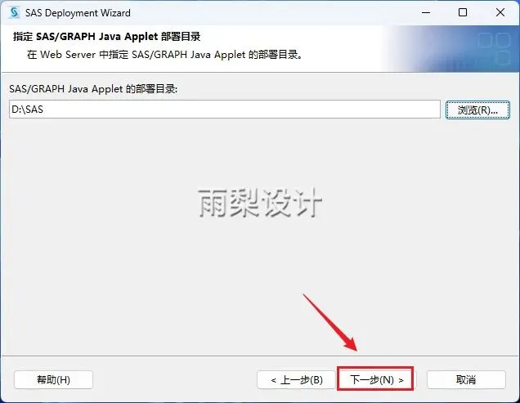Click the SAS logo icon in title bar
The width and height of the screenshot is (520, 403).
click(x=14, y=12)
